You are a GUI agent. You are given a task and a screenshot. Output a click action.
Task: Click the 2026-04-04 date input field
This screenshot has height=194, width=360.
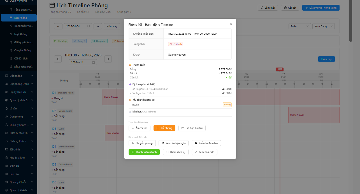click(x=78, y=26)
